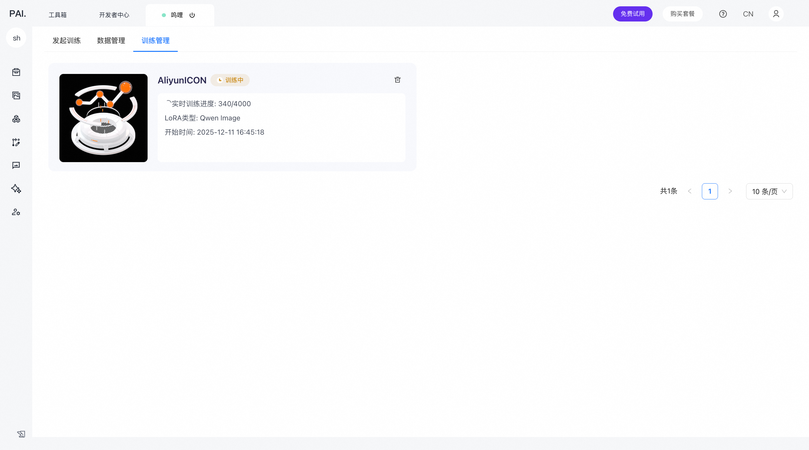Click the help question mark icon
This screenshot has height=450, width=809.
[723, 14]
